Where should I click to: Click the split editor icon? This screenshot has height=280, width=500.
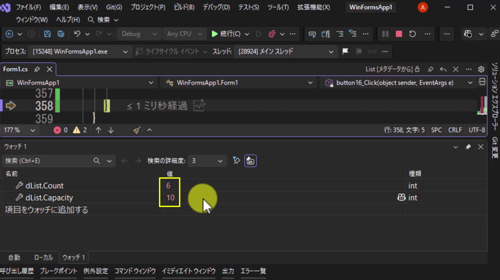(482, 82)
